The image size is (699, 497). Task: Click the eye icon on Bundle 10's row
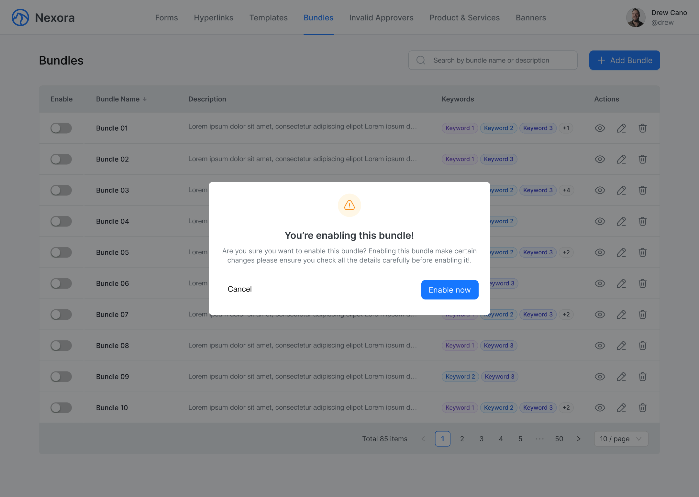tap(600, 408)
